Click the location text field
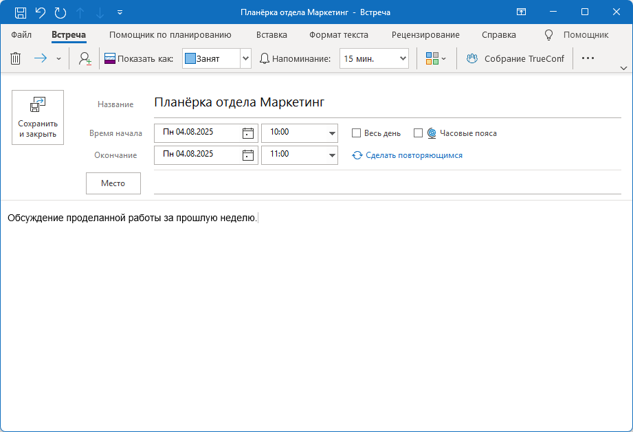This screenshot has height=432, width=633. tap(388, 183)
